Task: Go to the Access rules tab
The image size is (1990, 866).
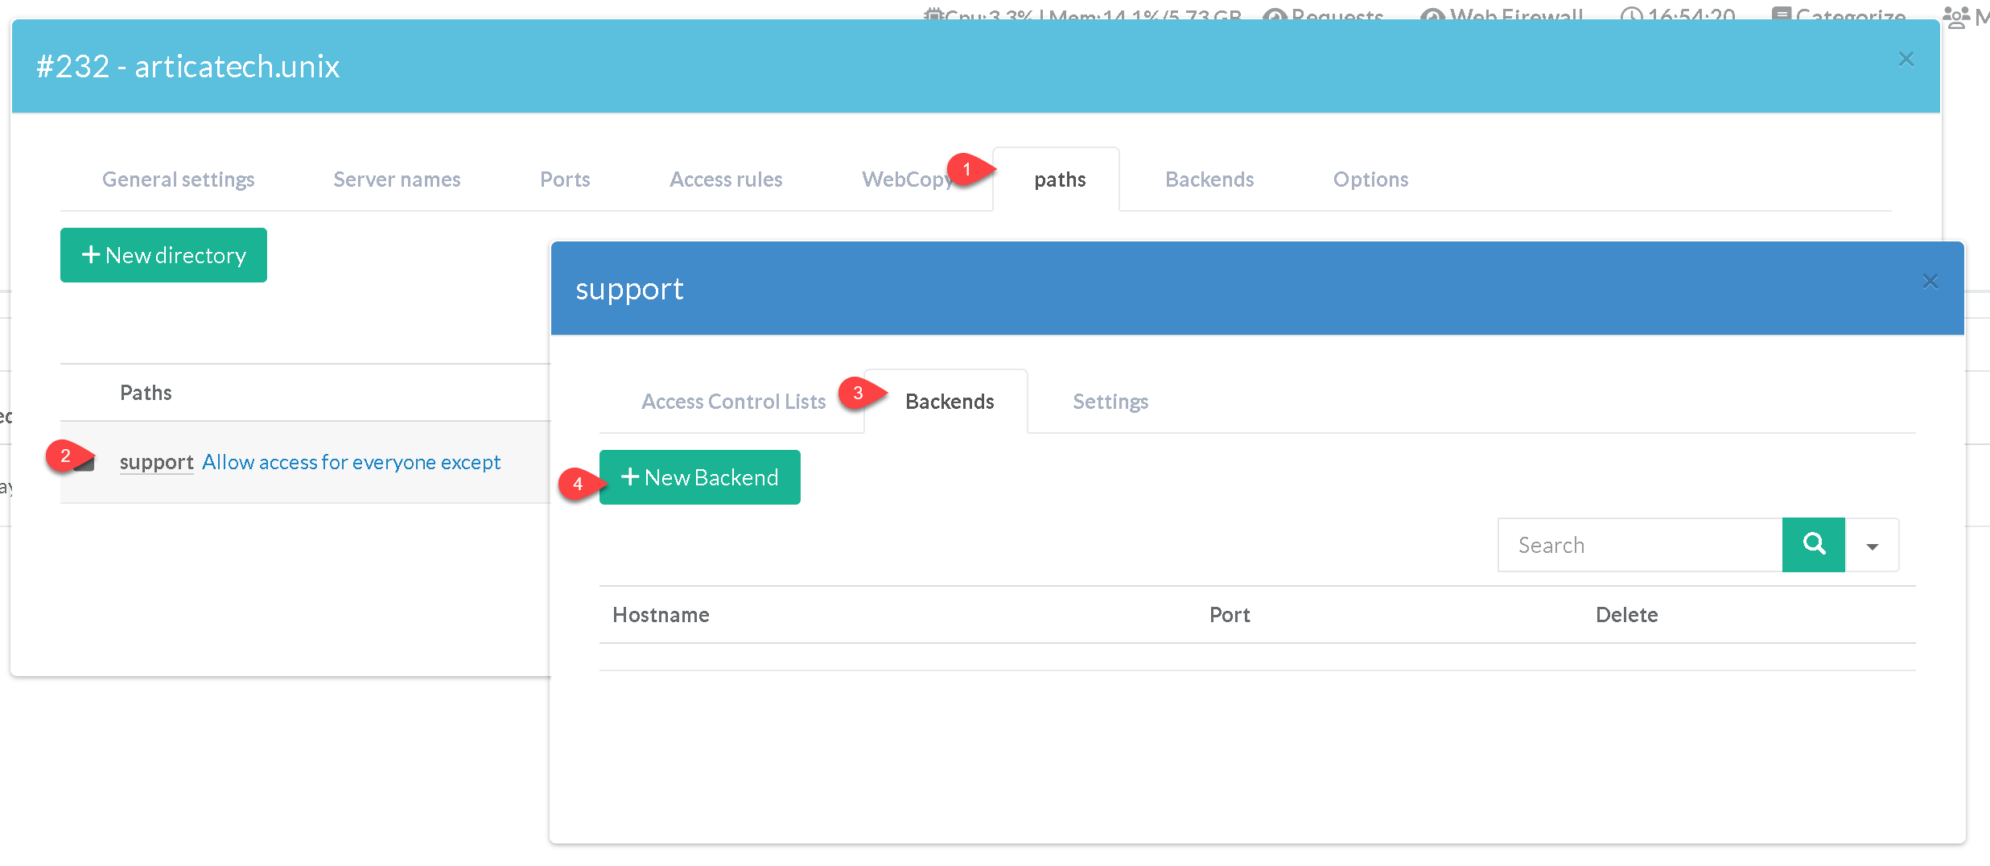Action: (x=725, y=179)
